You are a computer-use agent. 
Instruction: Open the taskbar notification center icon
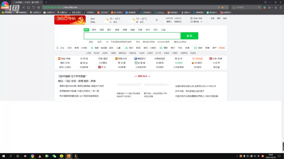(x=279, y=156)
